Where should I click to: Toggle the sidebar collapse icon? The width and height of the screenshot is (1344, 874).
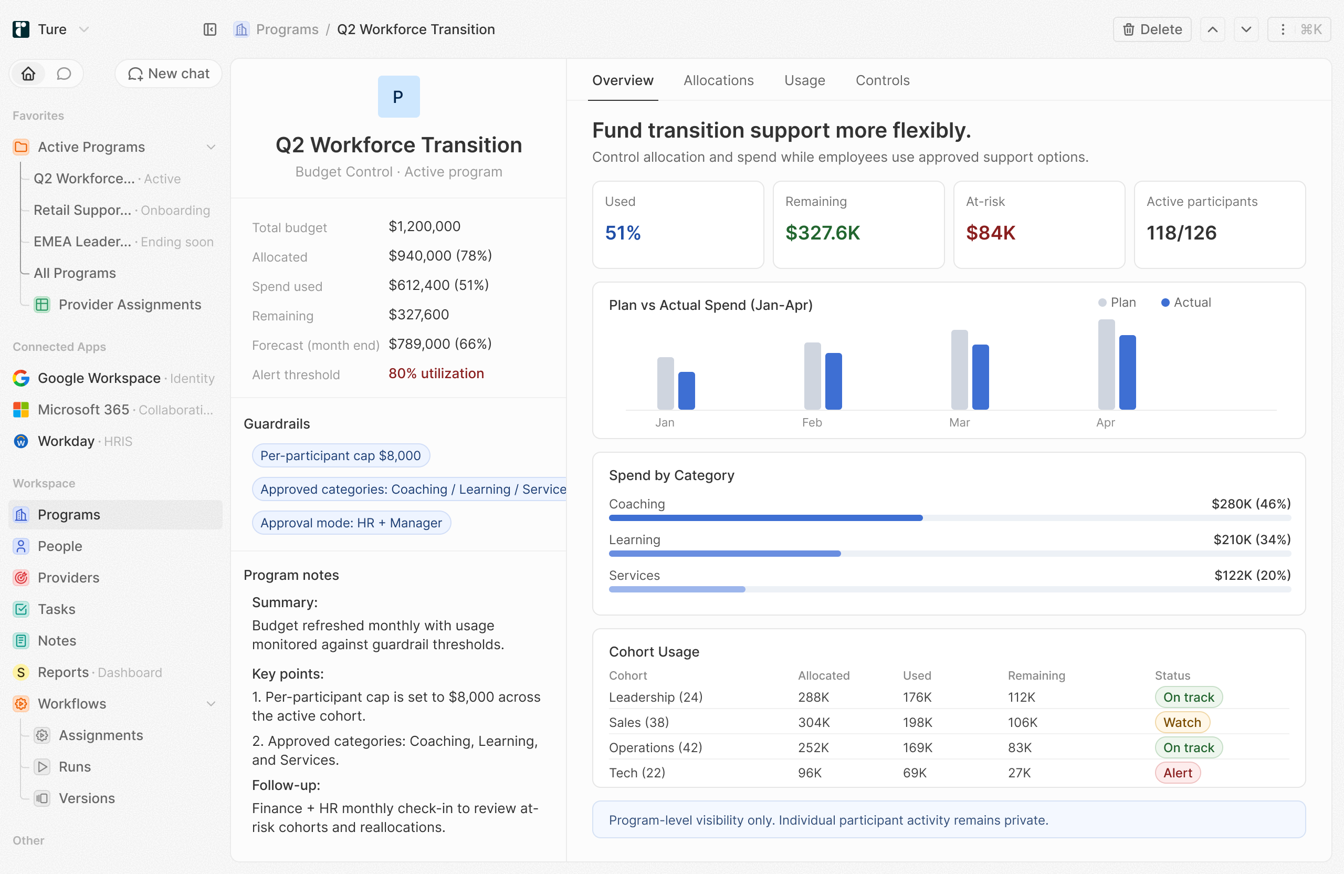point(209,29)
